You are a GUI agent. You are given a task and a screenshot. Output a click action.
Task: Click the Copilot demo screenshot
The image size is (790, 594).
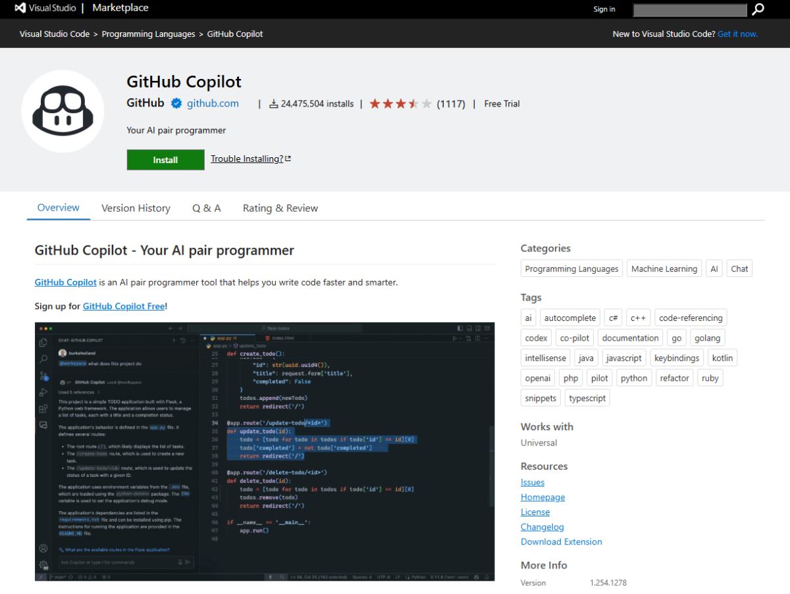265,451
